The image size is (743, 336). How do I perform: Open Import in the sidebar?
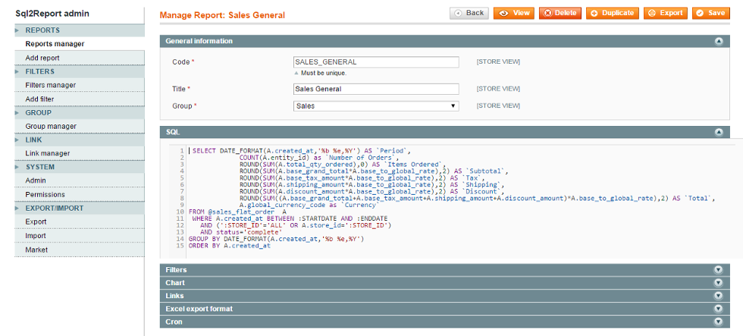36,236
